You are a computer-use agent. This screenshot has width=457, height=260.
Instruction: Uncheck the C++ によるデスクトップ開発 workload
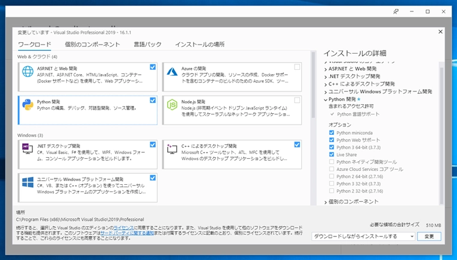[x=297, y=144]
